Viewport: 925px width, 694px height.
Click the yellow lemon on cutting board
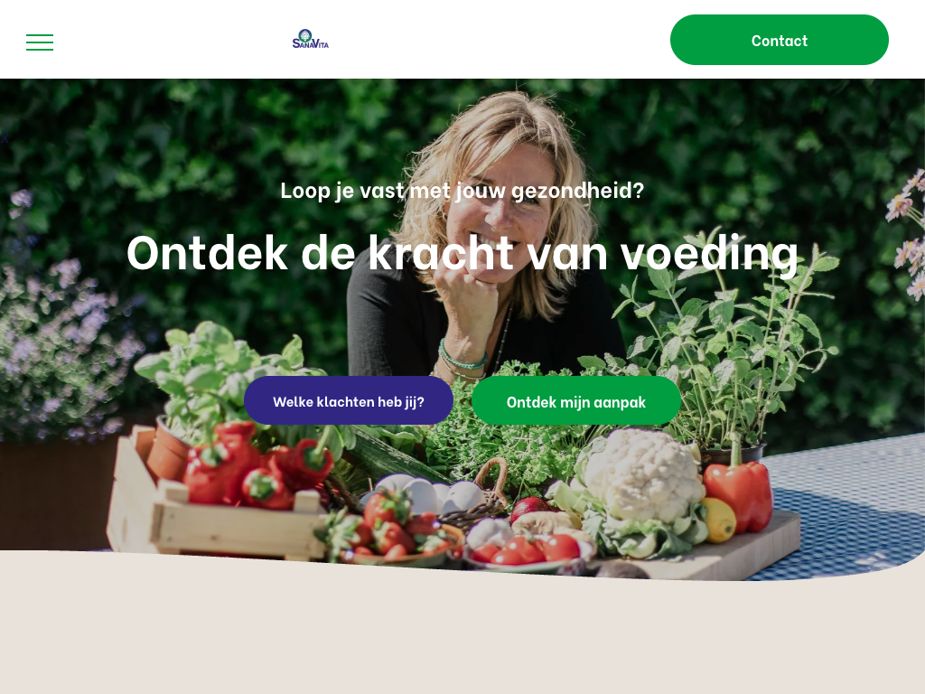pyautogui.click(x=718, y=520)
